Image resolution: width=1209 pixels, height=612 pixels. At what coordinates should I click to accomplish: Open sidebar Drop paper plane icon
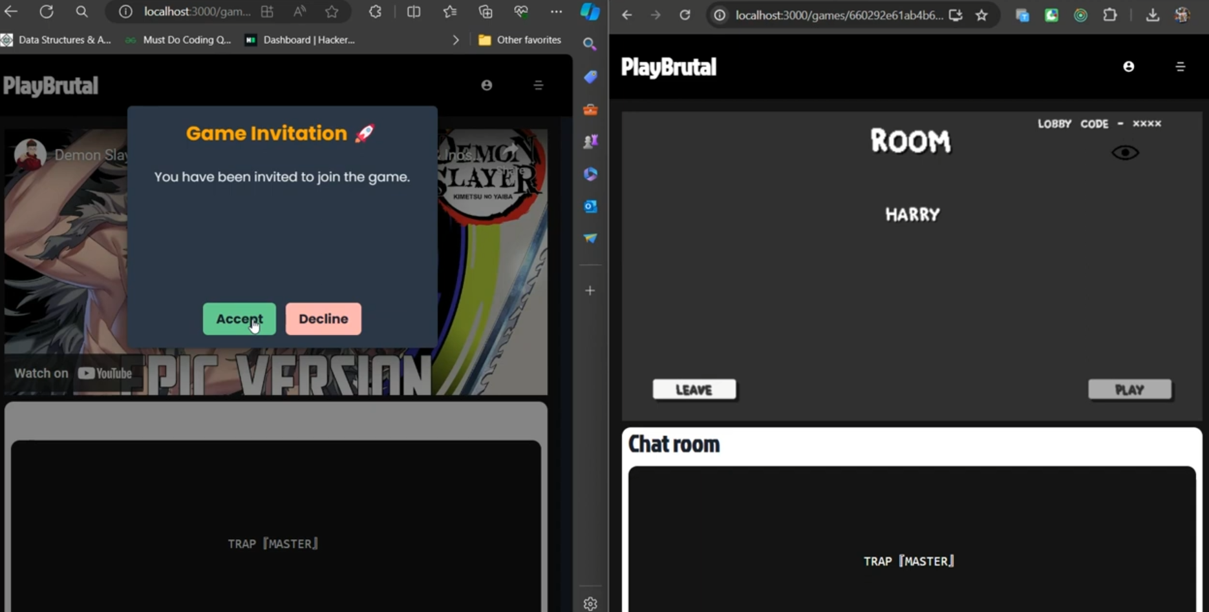pos(590,238)
